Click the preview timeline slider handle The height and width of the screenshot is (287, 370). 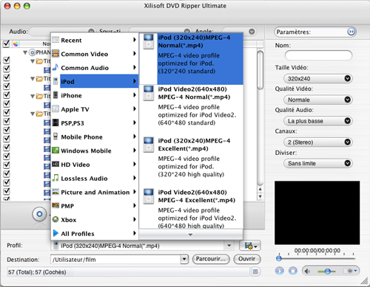click(x=279, y=258)
